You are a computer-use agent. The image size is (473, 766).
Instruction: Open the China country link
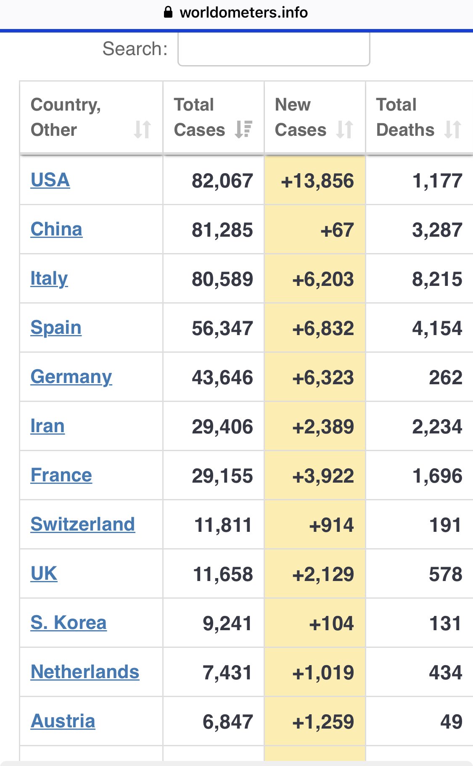point(56,230)
